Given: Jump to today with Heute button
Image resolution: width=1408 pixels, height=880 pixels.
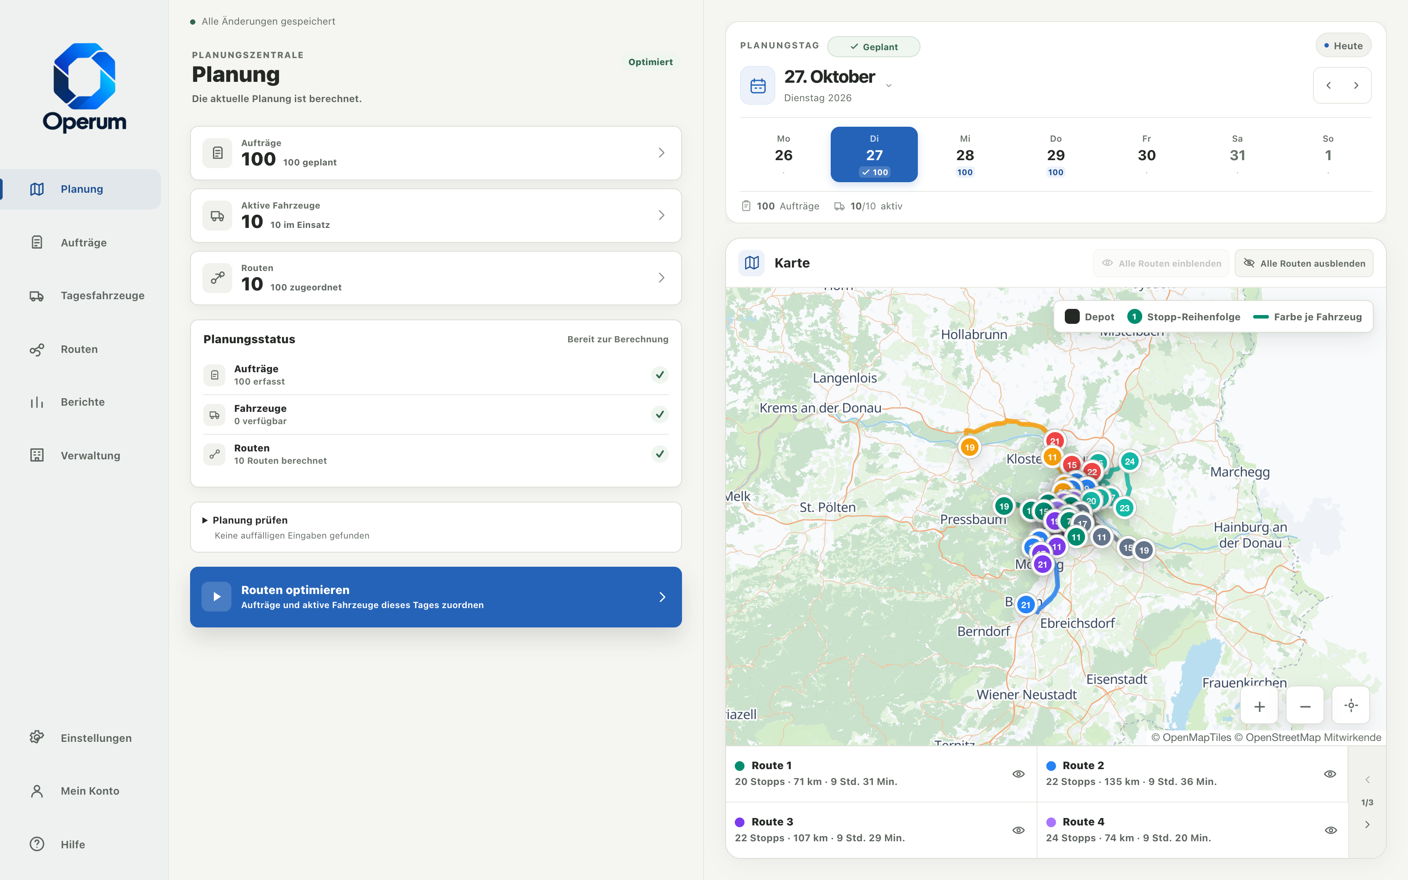Looking at the screenshot, I should pos(1343,46).
